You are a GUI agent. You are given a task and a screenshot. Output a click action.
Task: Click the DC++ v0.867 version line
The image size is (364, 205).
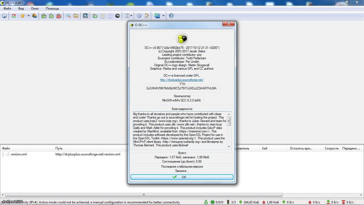point(182,48)
